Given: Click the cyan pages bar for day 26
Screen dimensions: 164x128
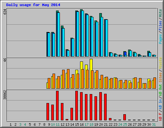Looking at the screenshot, I should [x=131, y=54].
